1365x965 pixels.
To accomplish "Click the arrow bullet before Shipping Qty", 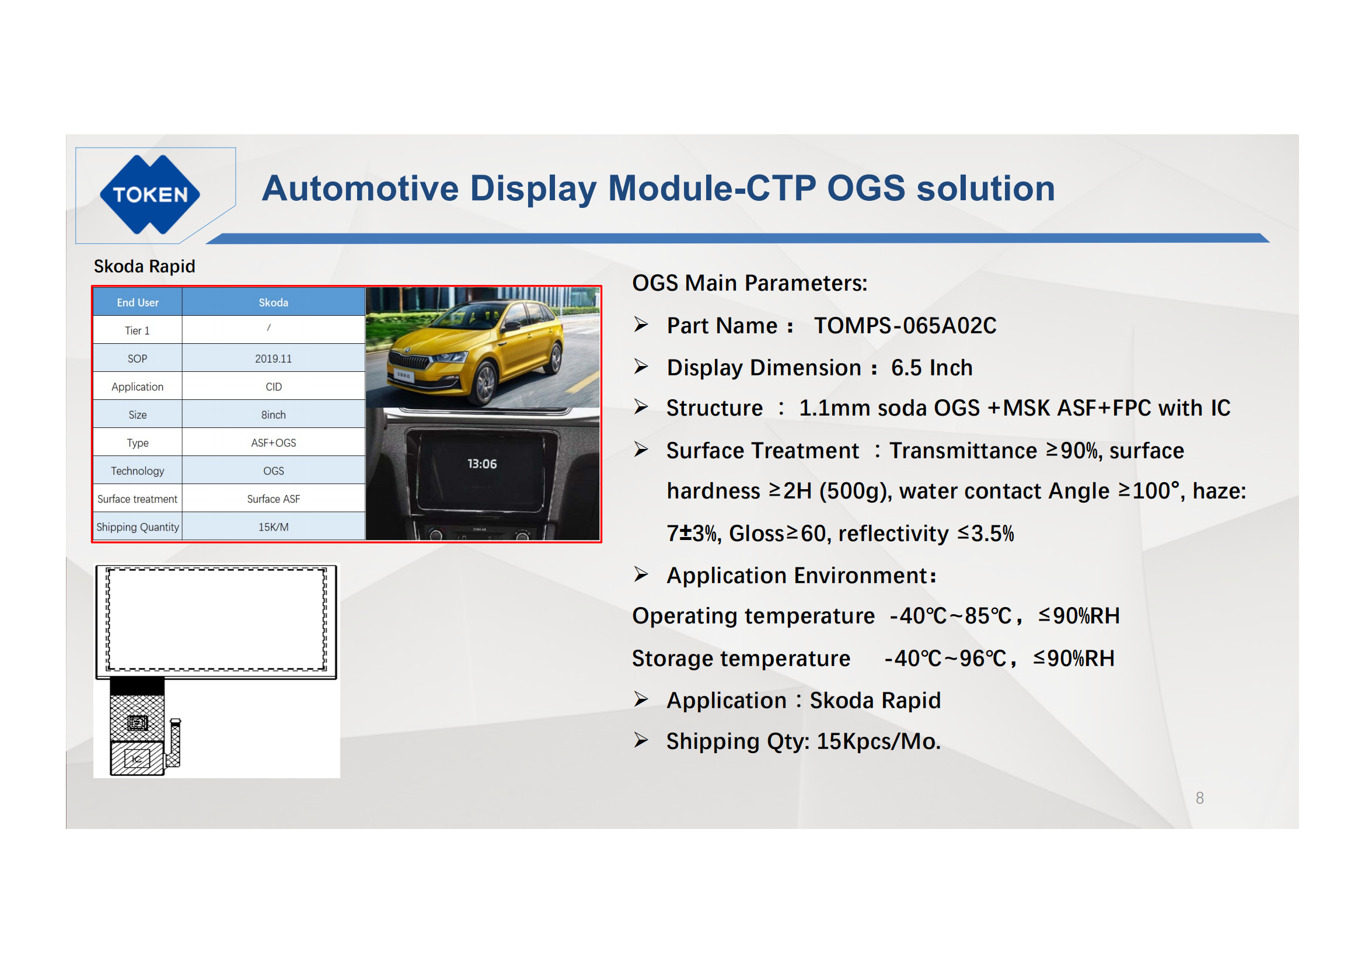I will 640,740.
